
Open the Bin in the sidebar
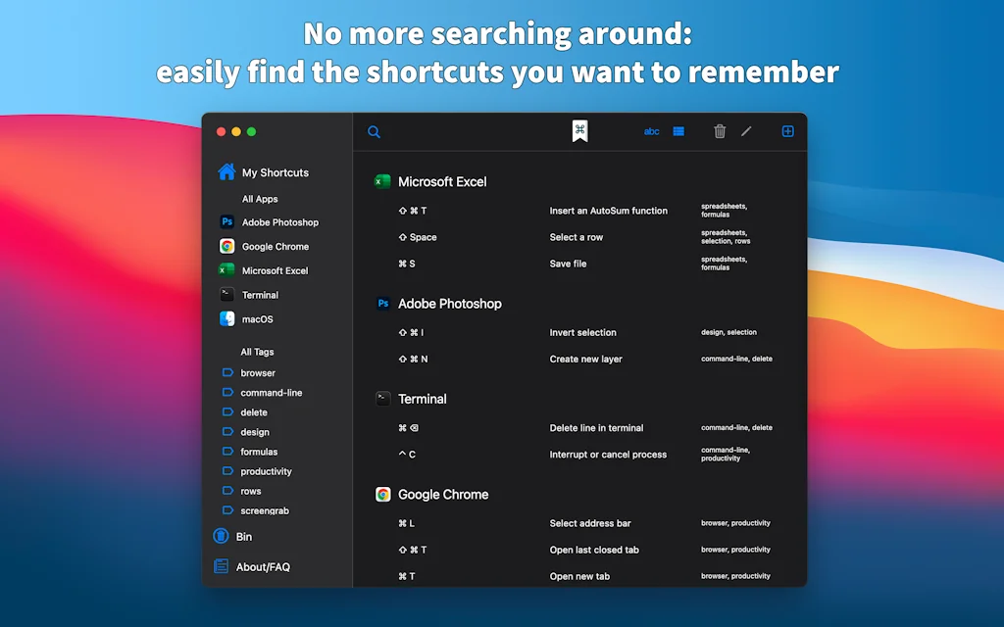(243, 537)
